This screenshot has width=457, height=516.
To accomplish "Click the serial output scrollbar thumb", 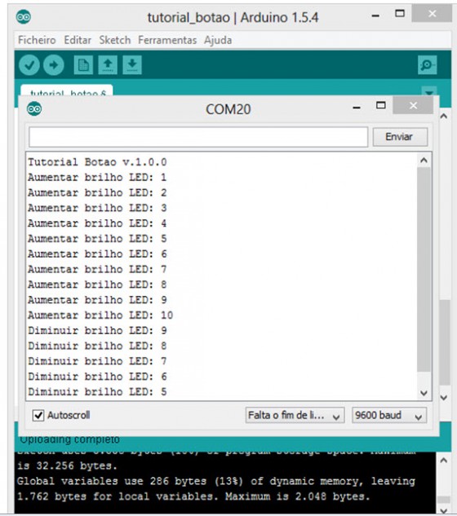I will click(424, 270).
